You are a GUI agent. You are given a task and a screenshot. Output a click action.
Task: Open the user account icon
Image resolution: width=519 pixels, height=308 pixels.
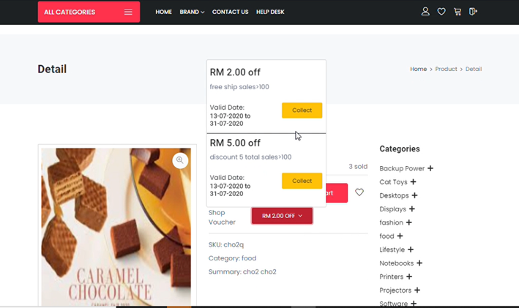tap(425, 12)
